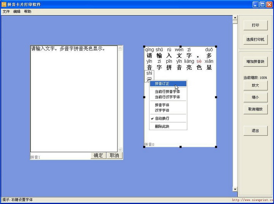The image size is (274, 204).
Task: Open the 编辑 menu
Action: [x=17, y=11]
